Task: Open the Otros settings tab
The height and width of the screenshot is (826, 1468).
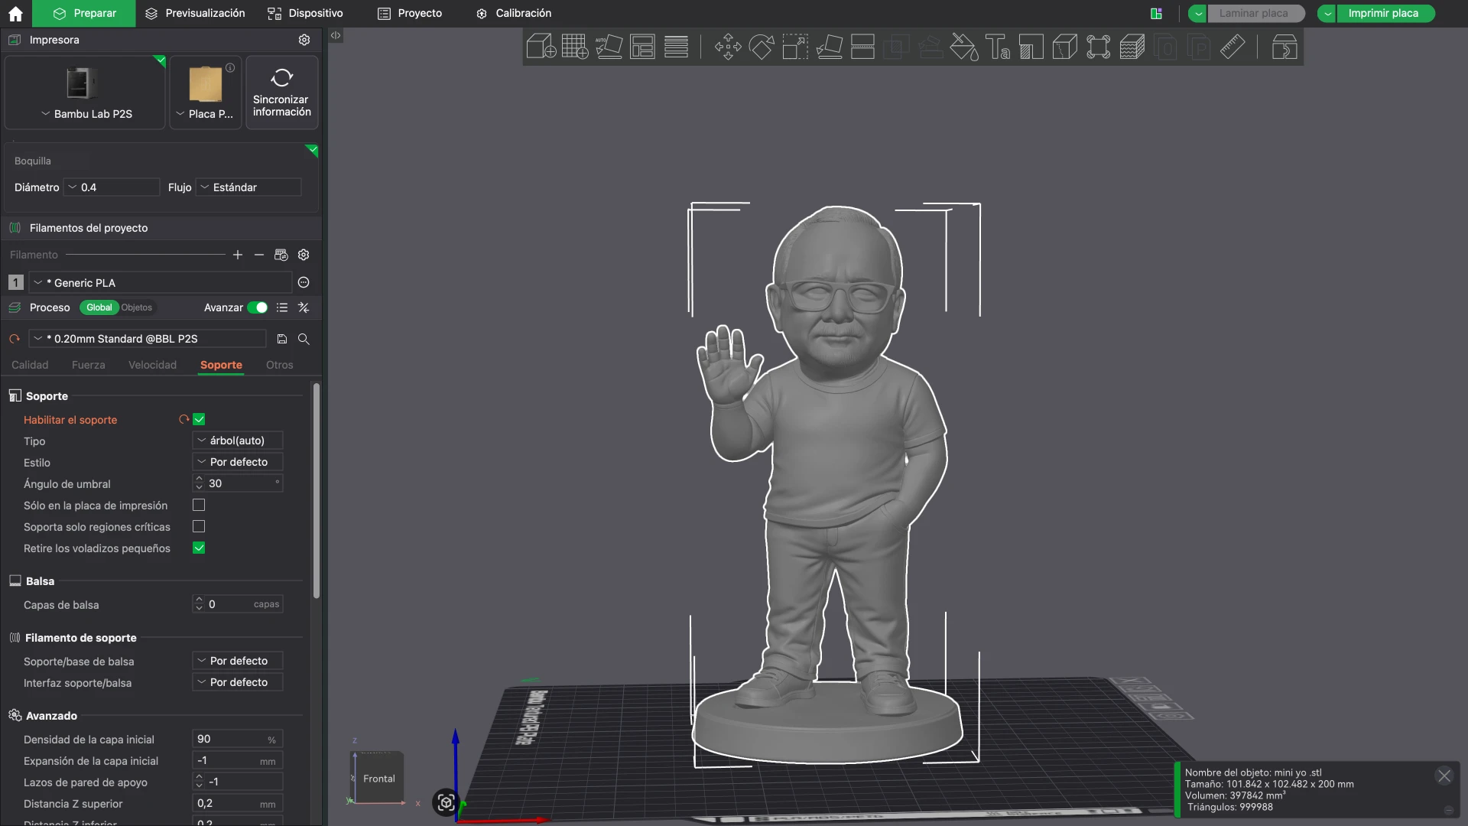Action: pyautogui.click(x=280, y=365)
